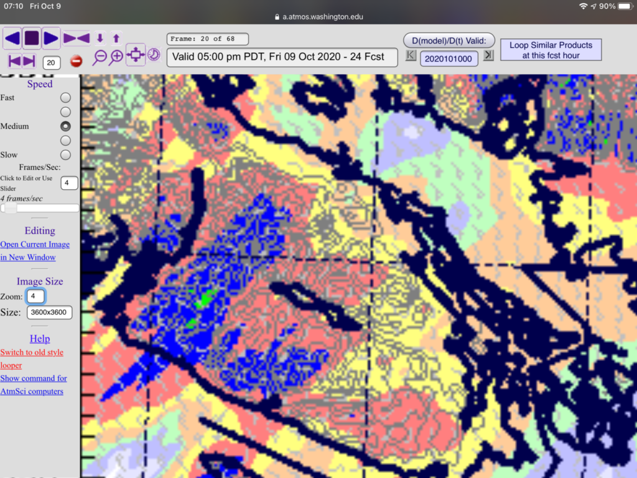
Task: Click the Editing section heading
Action: [40, 230]
